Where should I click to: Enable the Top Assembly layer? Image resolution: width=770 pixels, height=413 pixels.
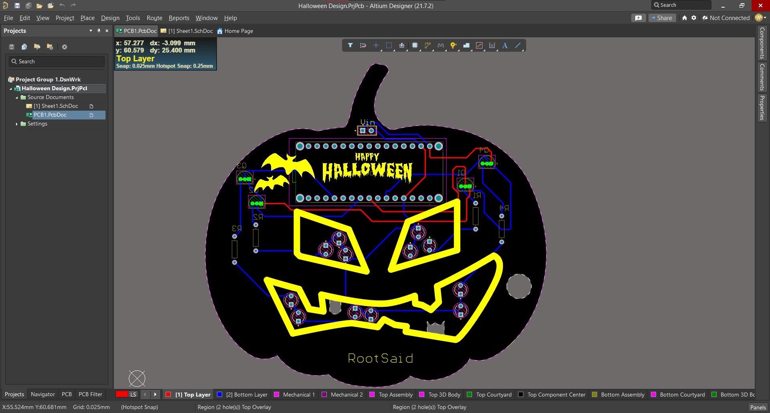(x=391, y=395)
